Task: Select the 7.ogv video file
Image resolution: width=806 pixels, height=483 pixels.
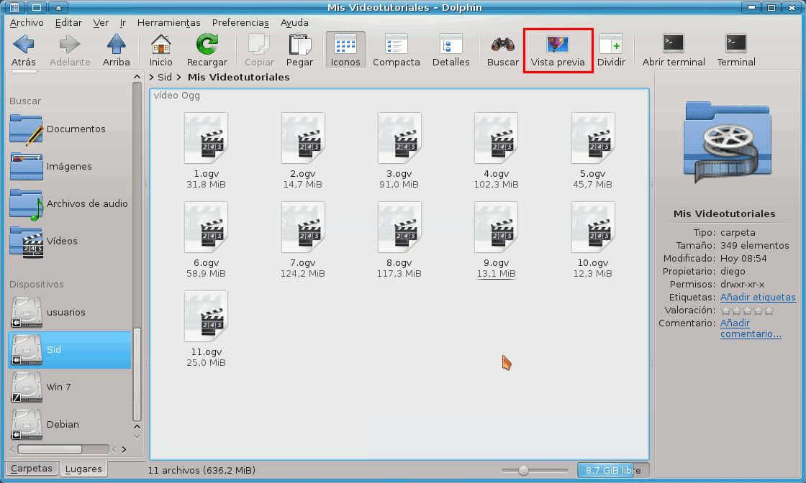Action: [x=303, y=240]
